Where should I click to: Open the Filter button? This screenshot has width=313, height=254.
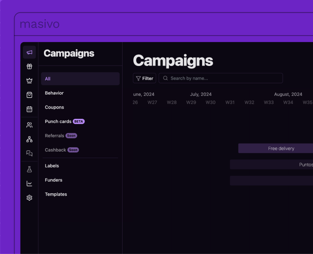pyautogui.click(x=145, y=78)
